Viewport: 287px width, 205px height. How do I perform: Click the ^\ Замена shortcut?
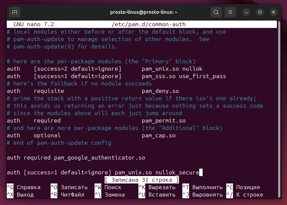110,195
